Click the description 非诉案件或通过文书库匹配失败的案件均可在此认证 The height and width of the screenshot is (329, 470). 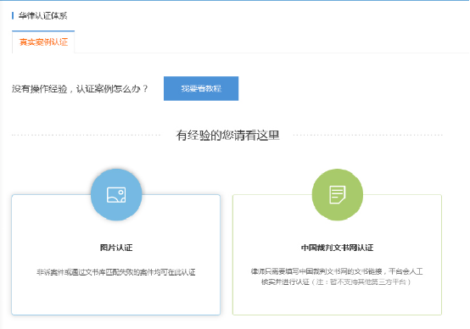point(116,272)
